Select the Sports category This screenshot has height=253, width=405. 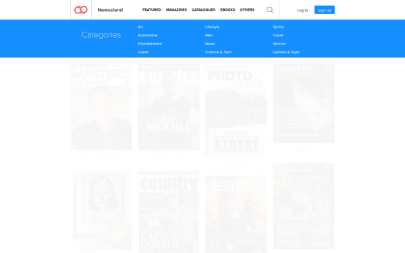[x=278, y=27]
